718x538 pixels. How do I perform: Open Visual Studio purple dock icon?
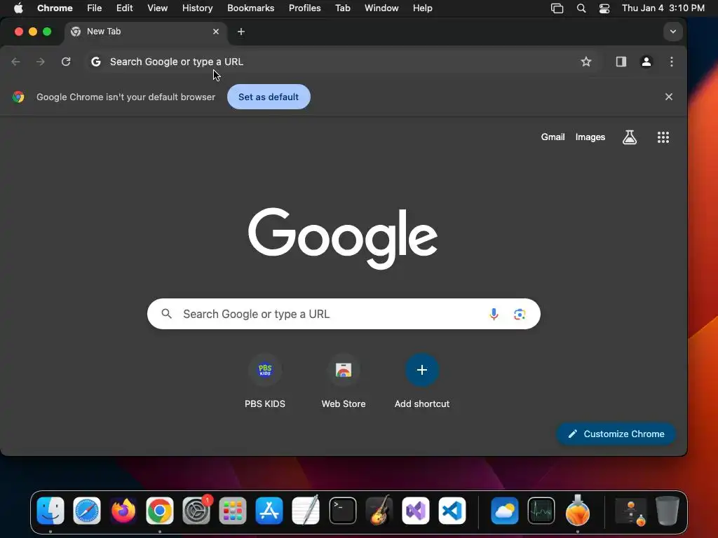point(416,511)
